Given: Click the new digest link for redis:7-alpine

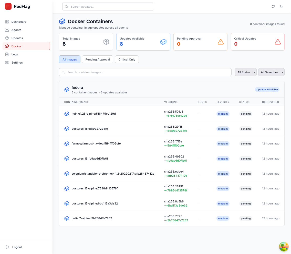Looking at the screenshot, I should pyautogui.click(x=176, y=220).
